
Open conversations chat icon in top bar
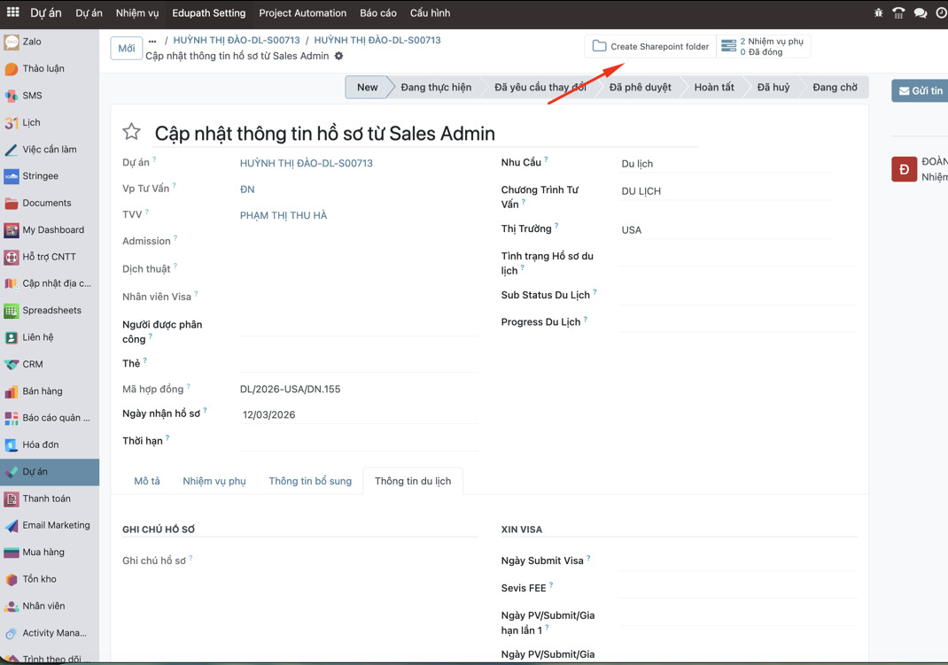tap(921, 12)
